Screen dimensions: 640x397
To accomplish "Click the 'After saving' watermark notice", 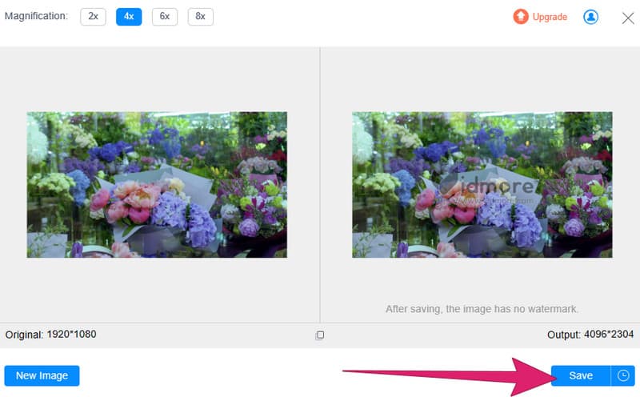I will pos(482,308).
